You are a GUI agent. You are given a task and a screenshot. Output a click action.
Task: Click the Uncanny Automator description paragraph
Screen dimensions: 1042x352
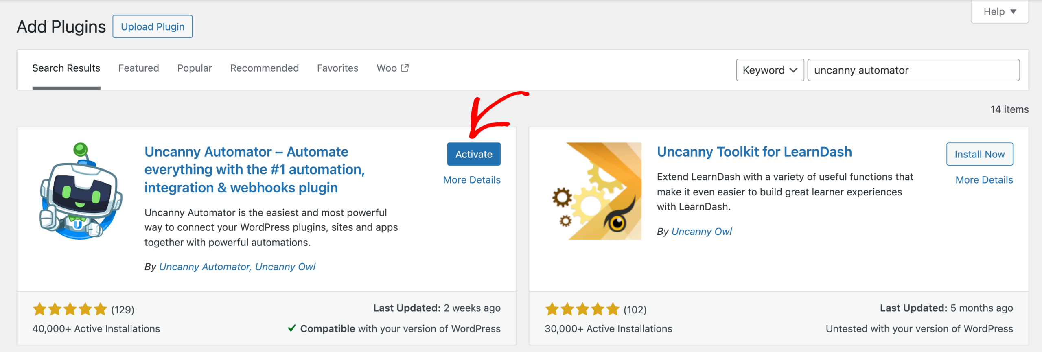(271, 227)
